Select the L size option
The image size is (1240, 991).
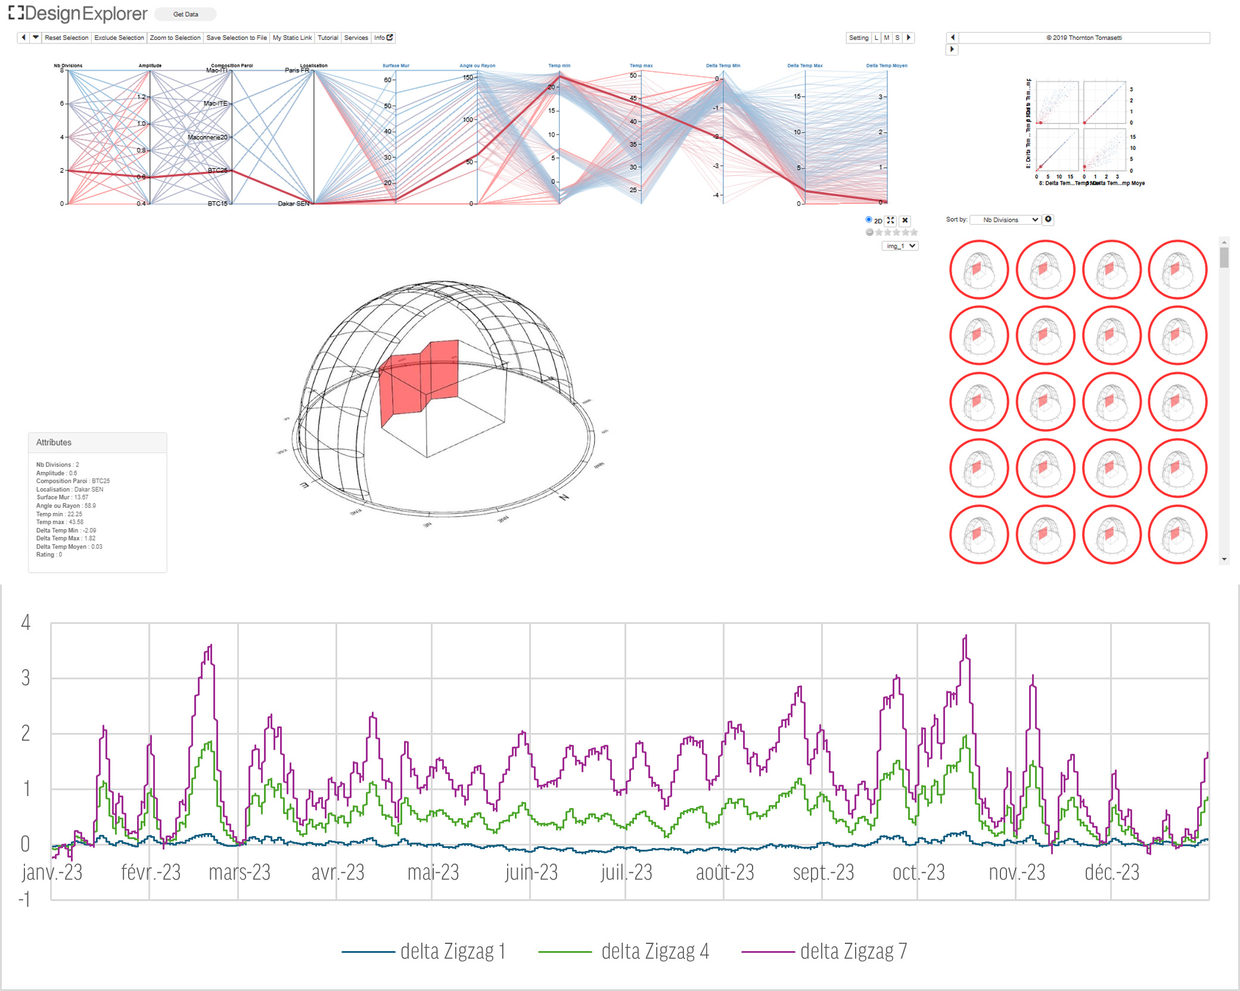(876, 38)
